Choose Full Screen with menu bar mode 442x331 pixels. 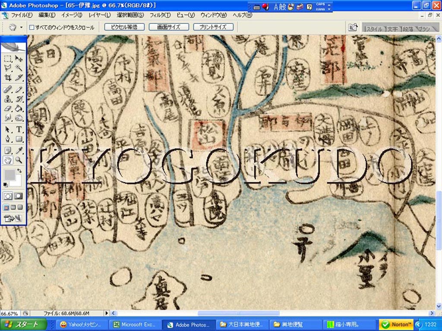[x=13, y=207]
